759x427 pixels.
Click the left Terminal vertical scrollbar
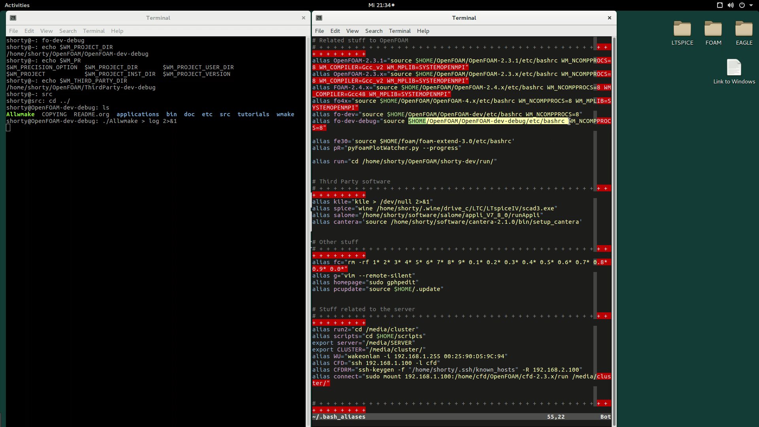(x=308, y=231)
